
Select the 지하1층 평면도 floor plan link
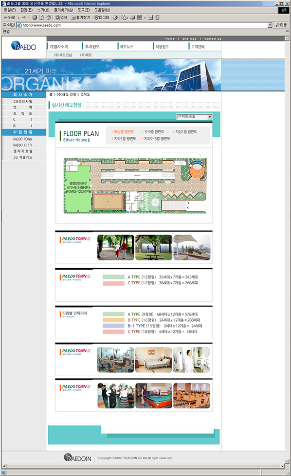pyautogui.click(x=125, y=139)
